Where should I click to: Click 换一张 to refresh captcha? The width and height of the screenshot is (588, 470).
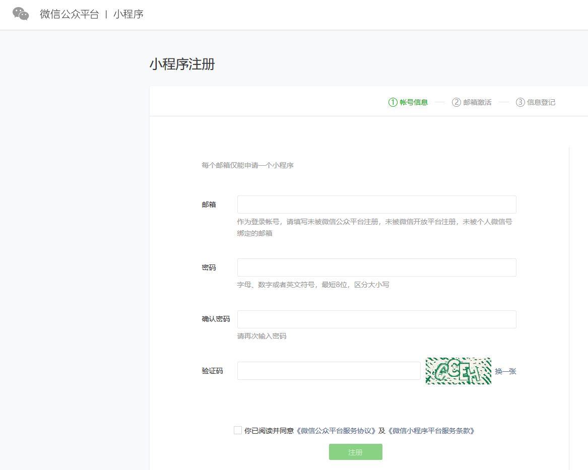(x=505, y=371)
